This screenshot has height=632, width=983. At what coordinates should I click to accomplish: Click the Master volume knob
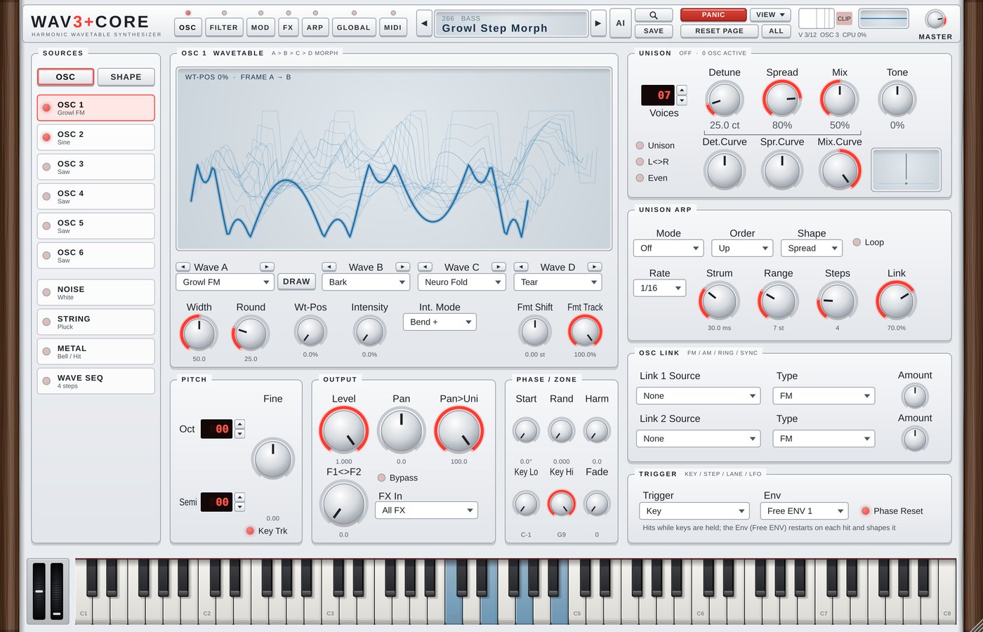pos(935,19)
